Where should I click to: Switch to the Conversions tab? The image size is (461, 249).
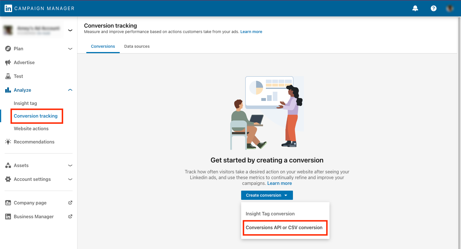[103, 46]
